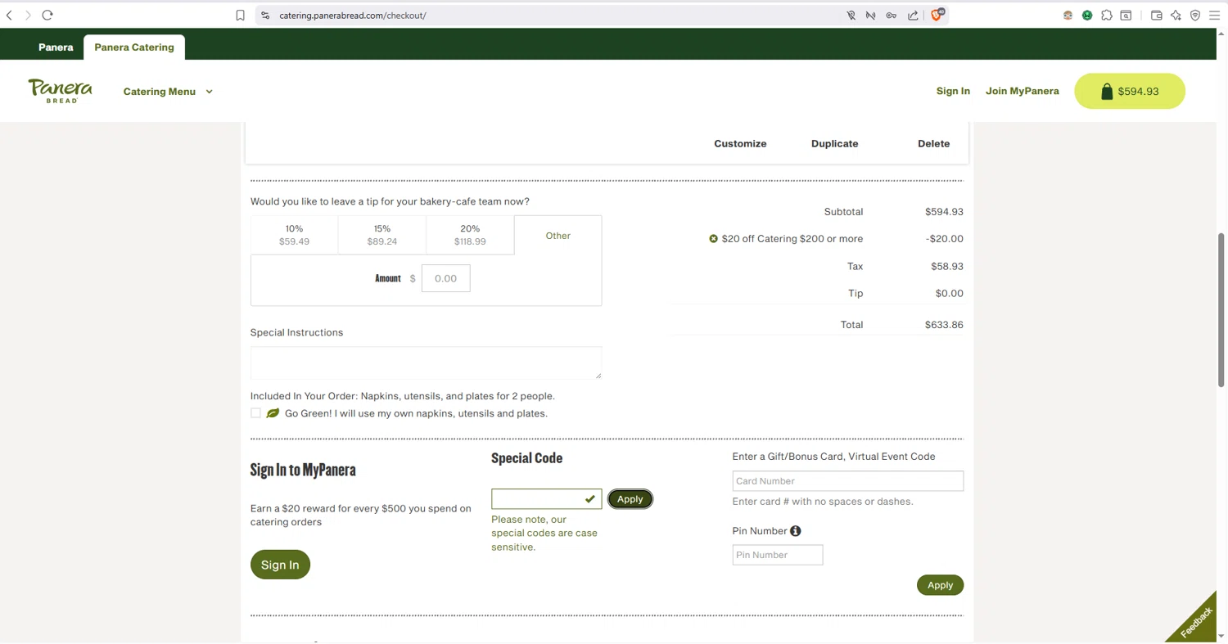Click '$20 off Catering $200 or more' text
Screen dimensions: 1228x644
tap(792, 239)
